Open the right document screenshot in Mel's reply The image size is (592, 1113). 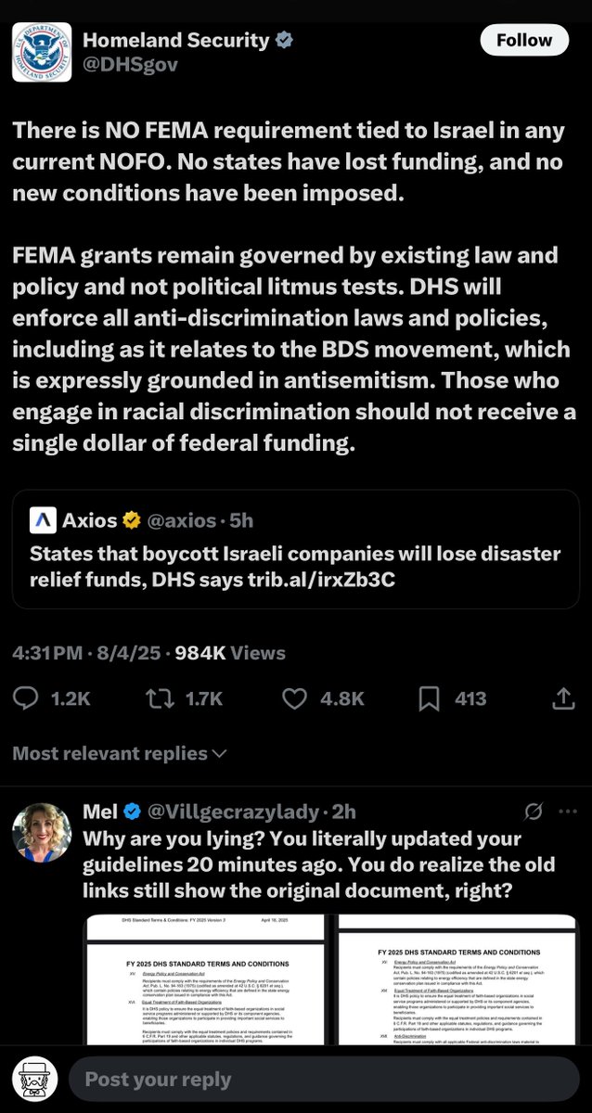[x=460, y=981]
